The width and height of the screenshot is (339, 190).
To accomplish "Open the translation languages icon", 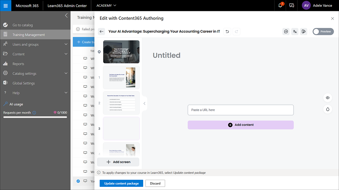I will 295,31.
